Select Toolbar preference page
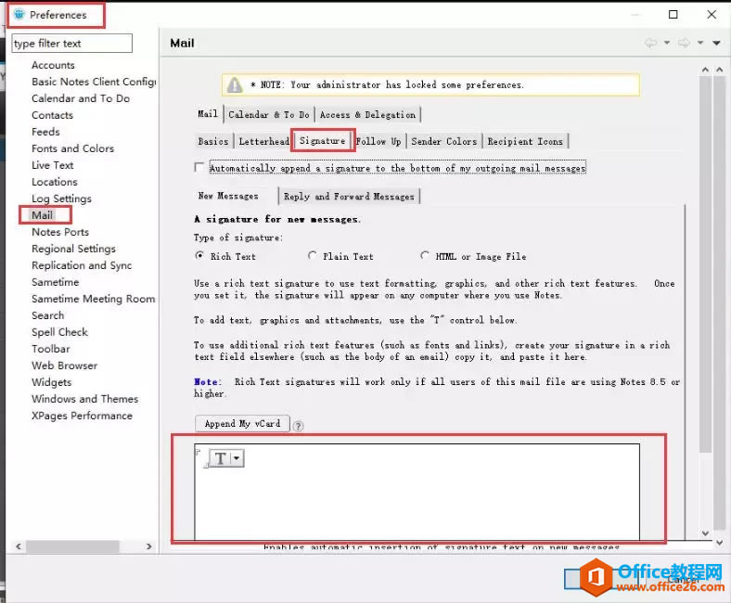 51,349
